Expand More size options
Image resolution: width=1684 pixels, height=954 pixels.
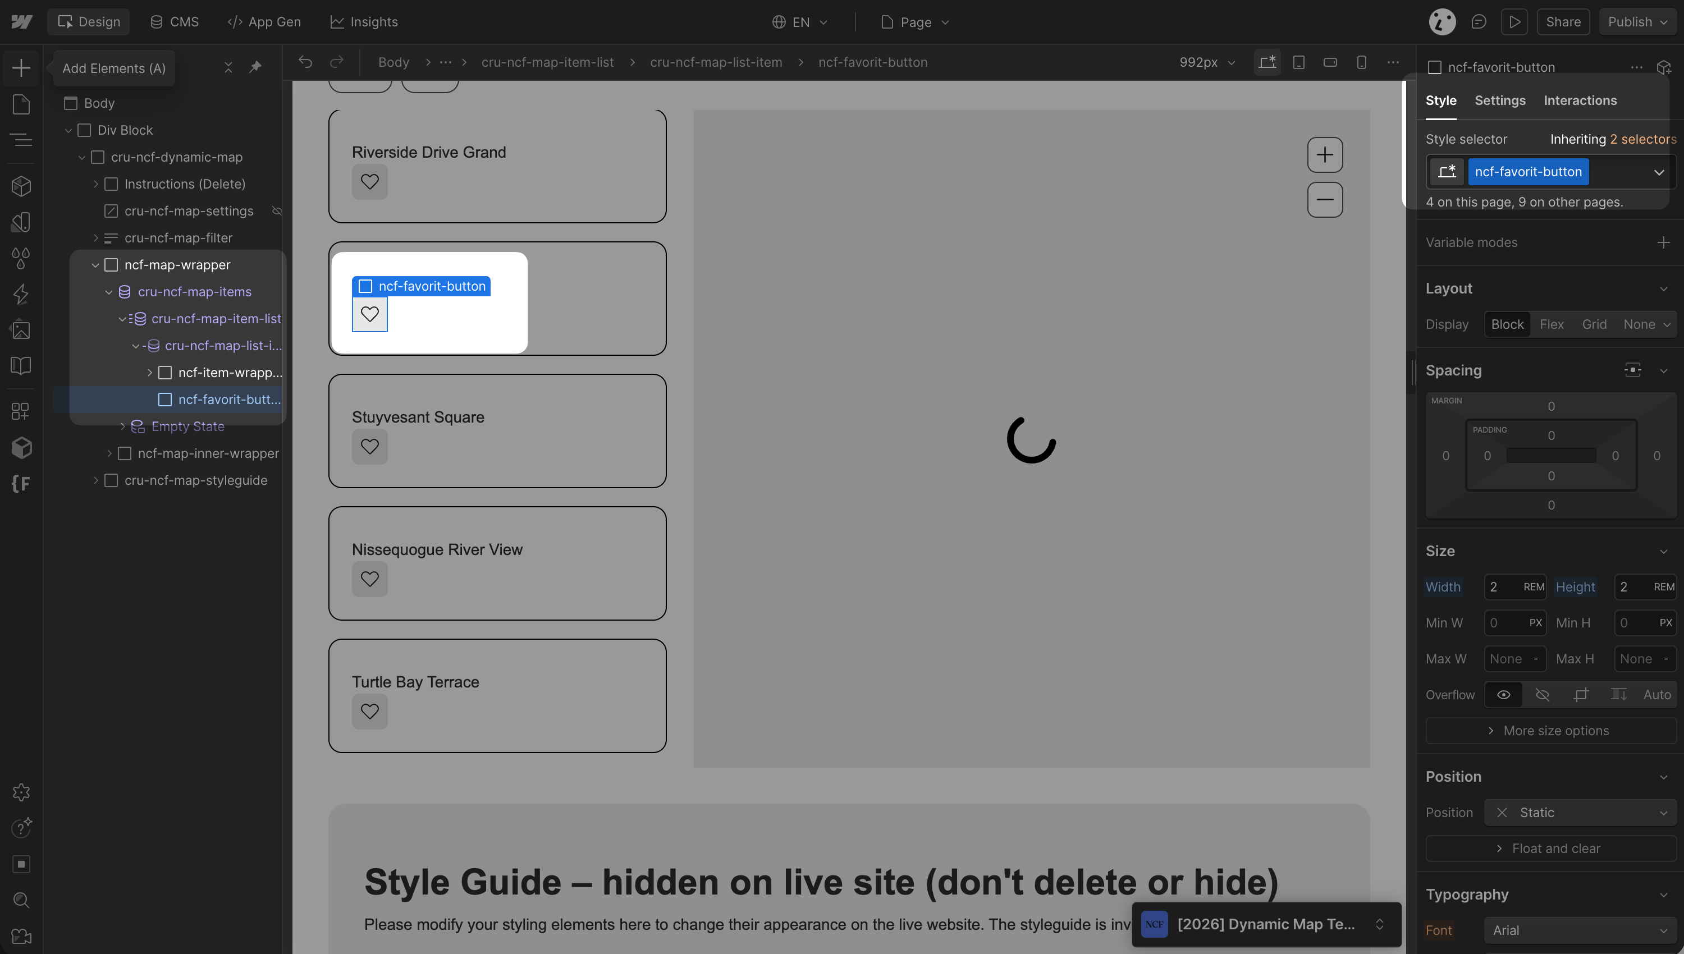(1551, 731)
